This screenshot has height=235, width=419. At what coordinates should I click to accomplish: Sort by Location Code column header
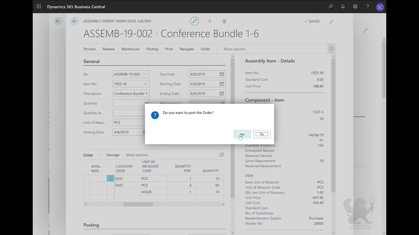[x=124, y=168]
